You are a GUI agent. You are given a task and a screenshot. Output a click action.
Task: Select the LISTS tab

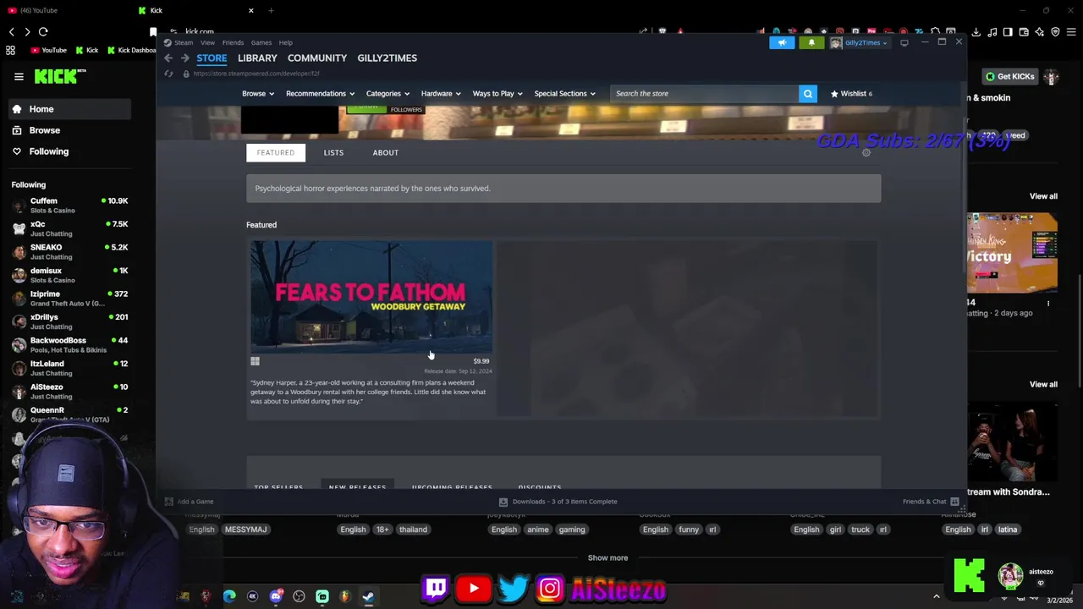(333, 152)
